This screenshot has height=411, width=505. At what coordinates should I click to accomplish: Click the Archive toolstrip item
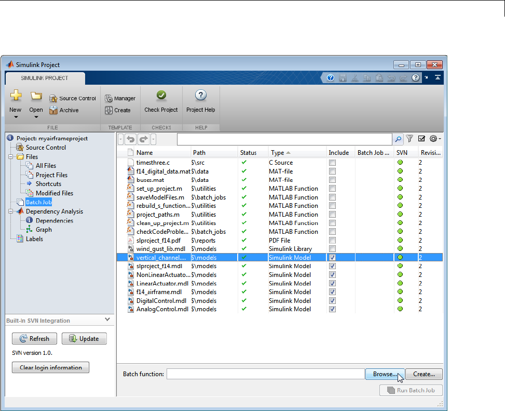tap(64, 110)
